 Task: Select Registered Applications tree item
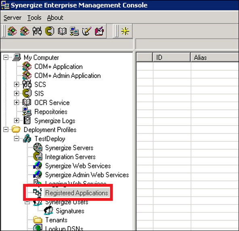pyautogui.click(x=77, y=193)
